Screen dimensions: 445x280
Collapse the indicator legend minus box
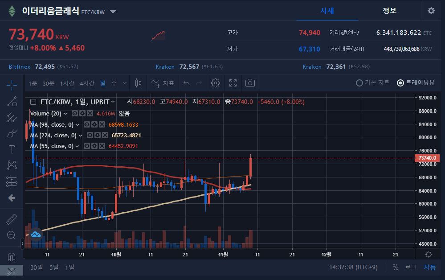[33, 102]
